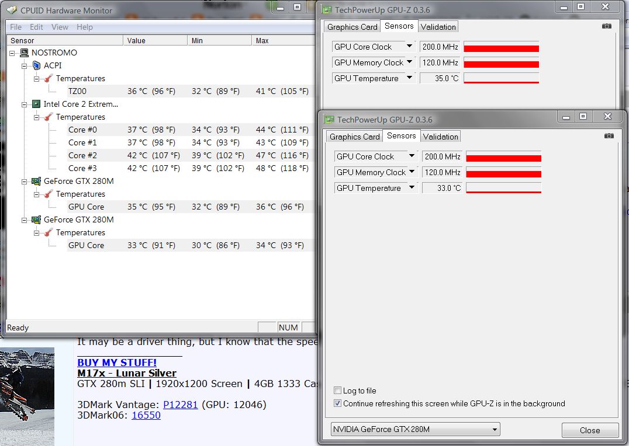This screenshot has height=446, width=629.
Task: Open the View menu in Hardware Monitor
Action: [x=60, y=27]
